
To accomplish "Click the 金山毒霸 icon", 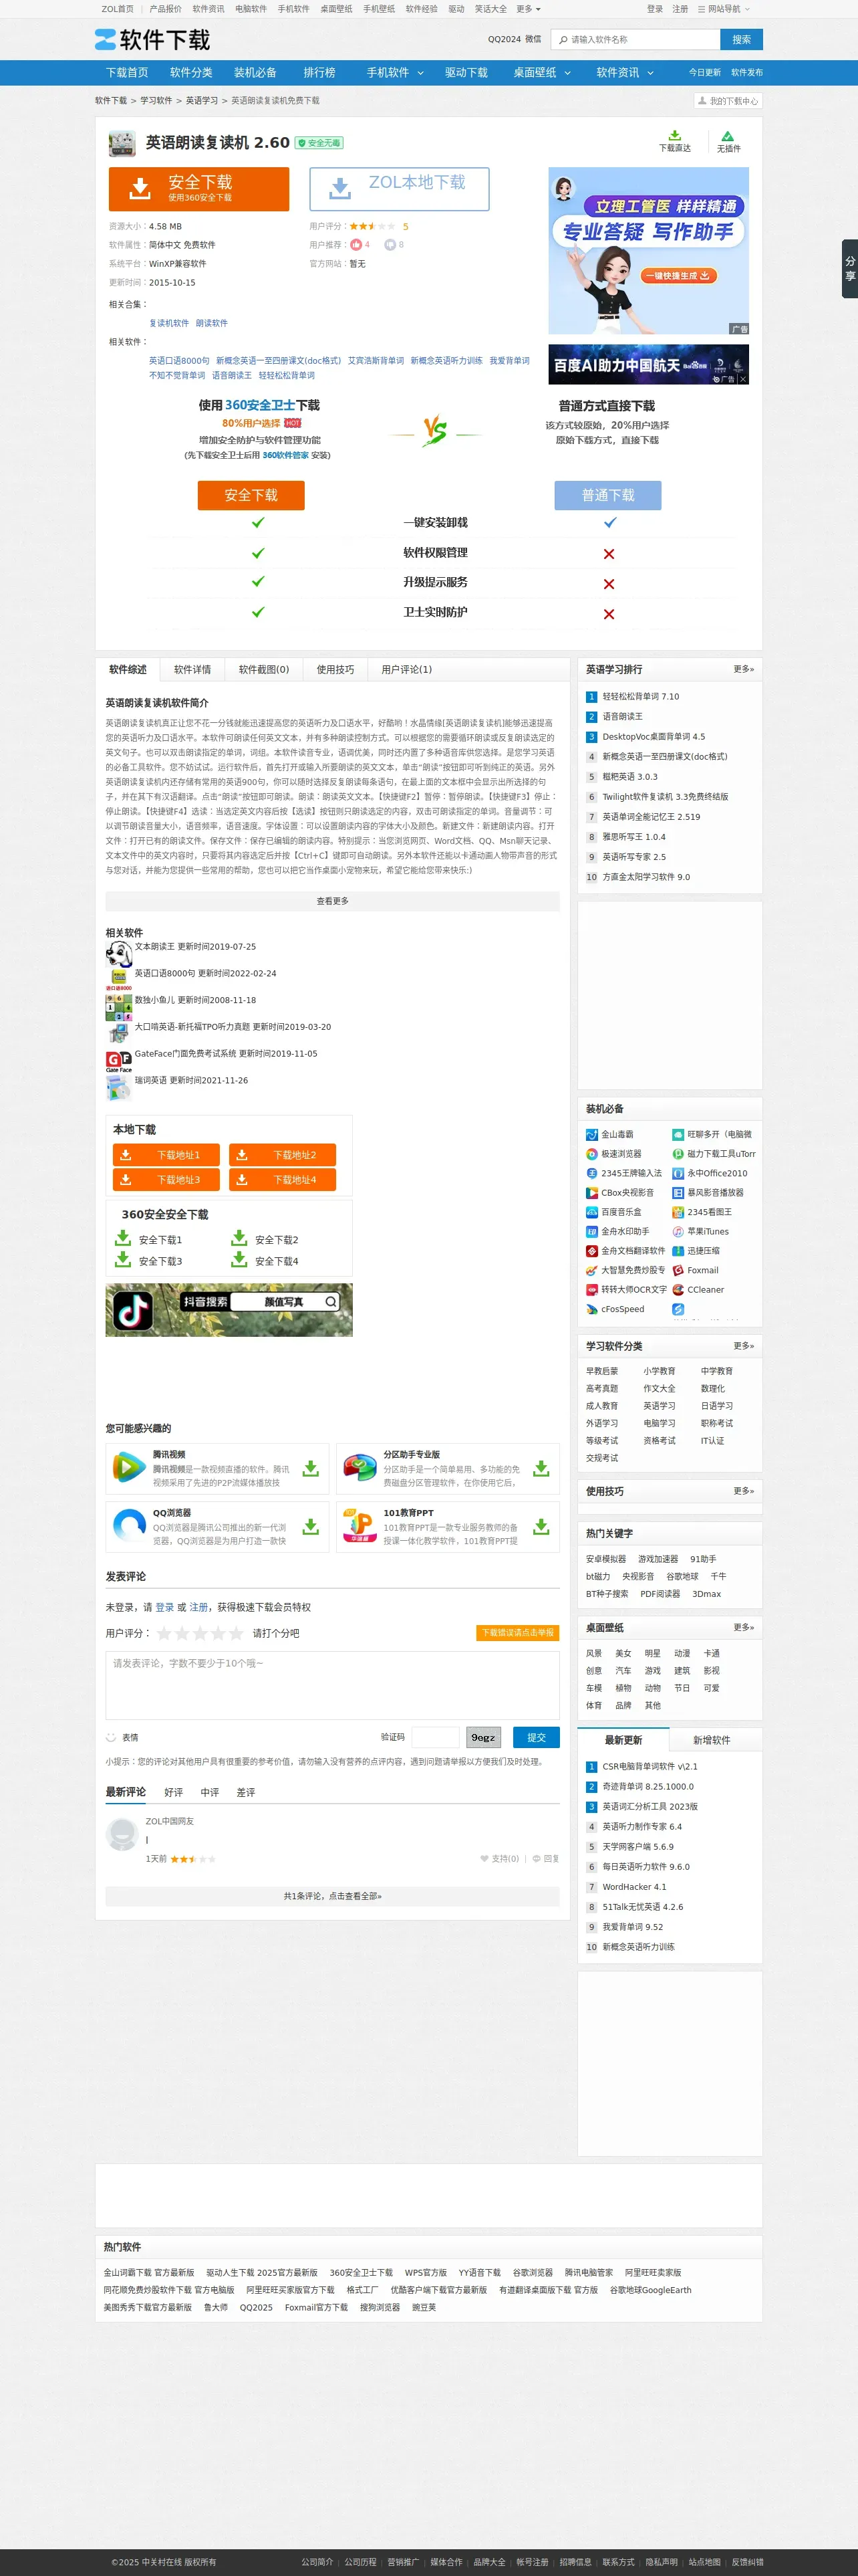I will (x=591, y=1134).
